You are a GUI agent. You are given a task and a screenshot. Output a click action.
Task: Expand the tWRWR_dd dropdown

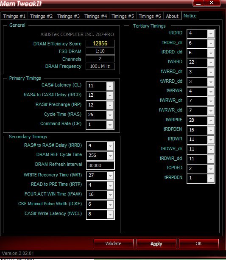point(211,111)
